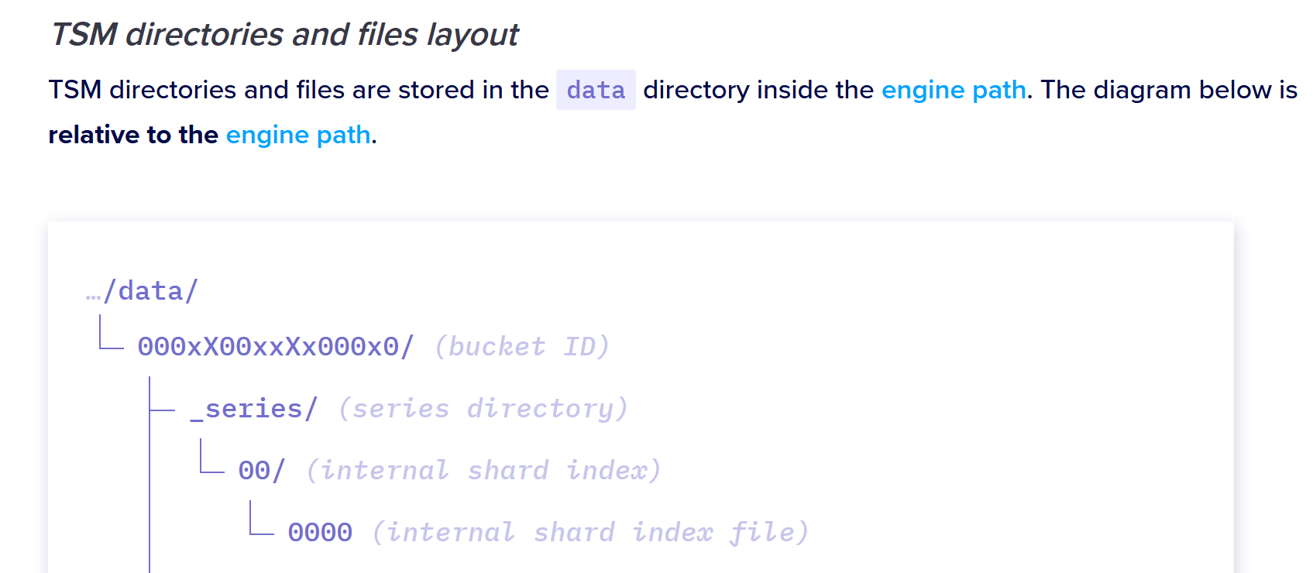Select the _series/ directory entry
This screenshot has height=573, width=1313.
tap(254, 408)
